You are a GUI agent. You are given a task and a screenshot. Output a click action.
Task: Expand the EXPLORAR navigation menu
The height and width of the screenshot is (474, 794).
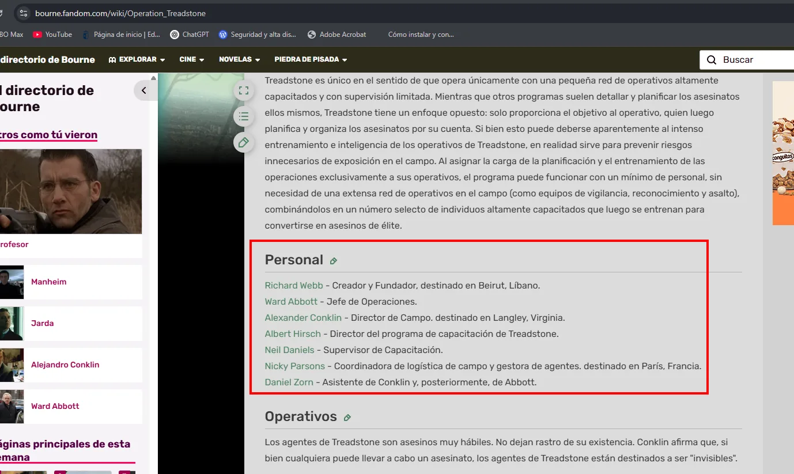[x=137, y=59]
